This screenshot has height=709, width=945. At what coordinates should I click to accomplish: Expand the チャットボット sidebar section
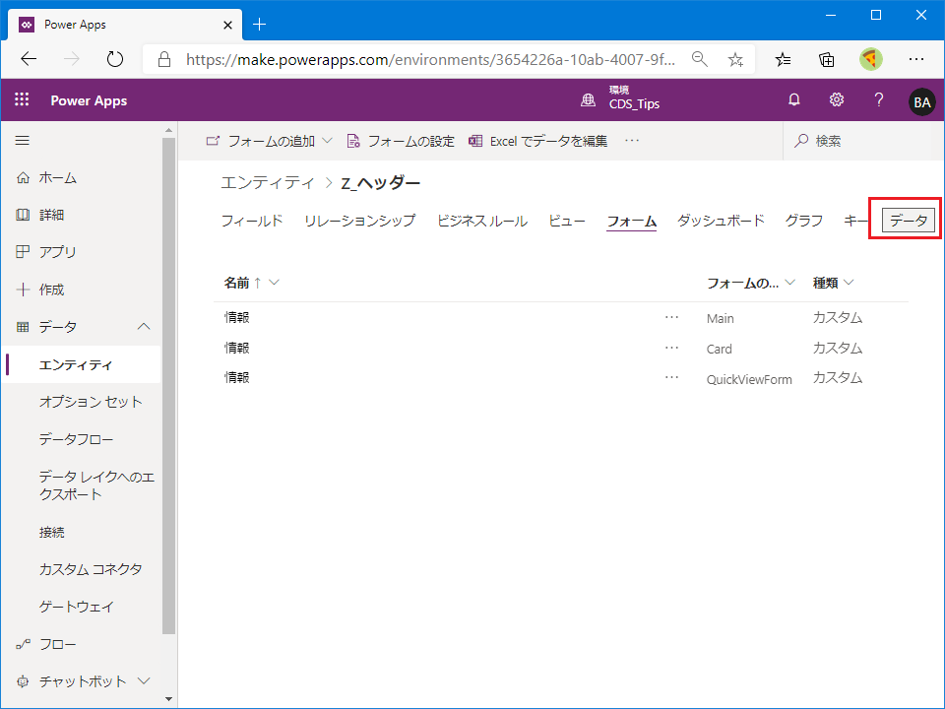[x=144, y=680]
